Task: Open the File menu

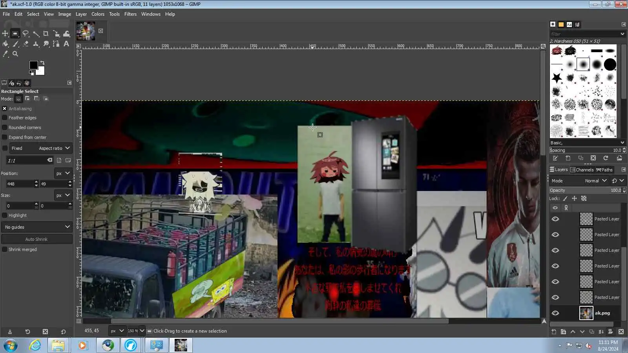Action: [x=6, y=14]
